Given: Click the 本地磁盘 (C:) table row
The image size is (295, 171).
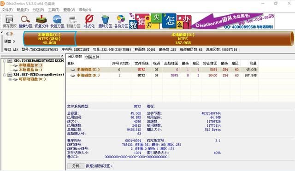Looking at the screenshot, I should (162, 70).
